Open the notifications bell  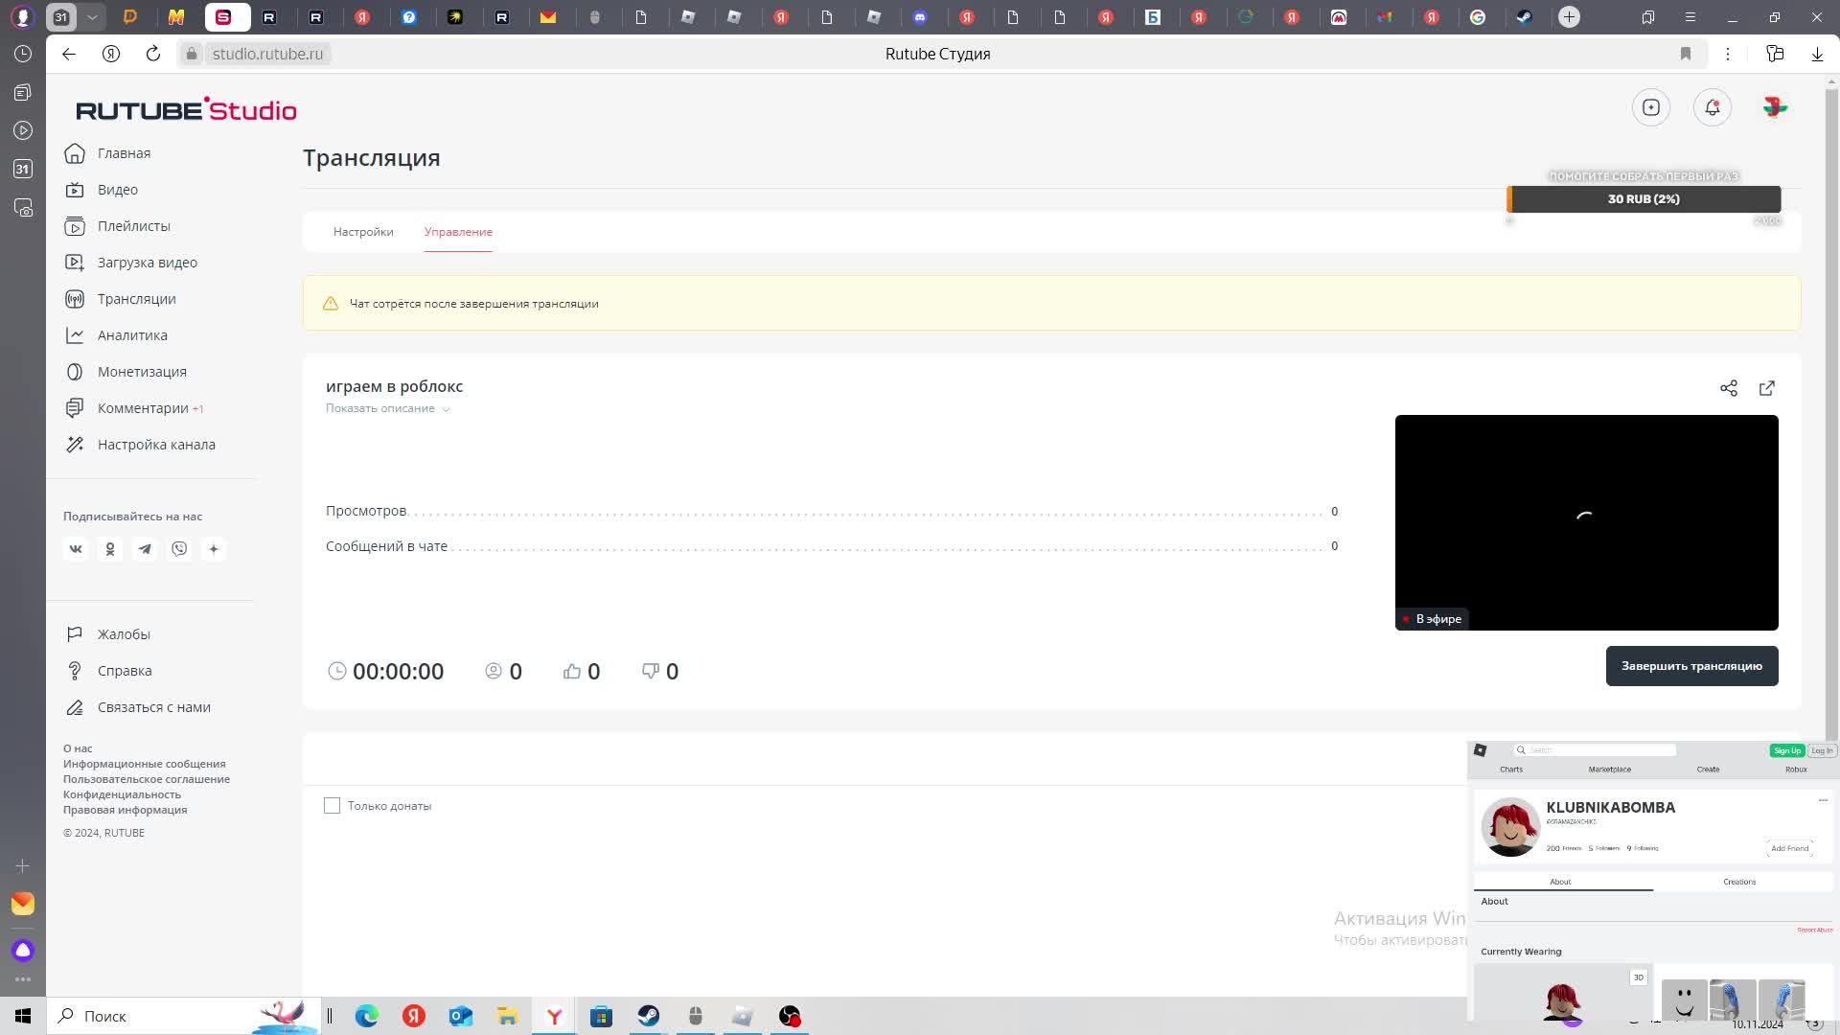(1713, 107)
